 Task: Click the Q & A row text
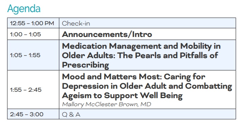tap(71, 115)
